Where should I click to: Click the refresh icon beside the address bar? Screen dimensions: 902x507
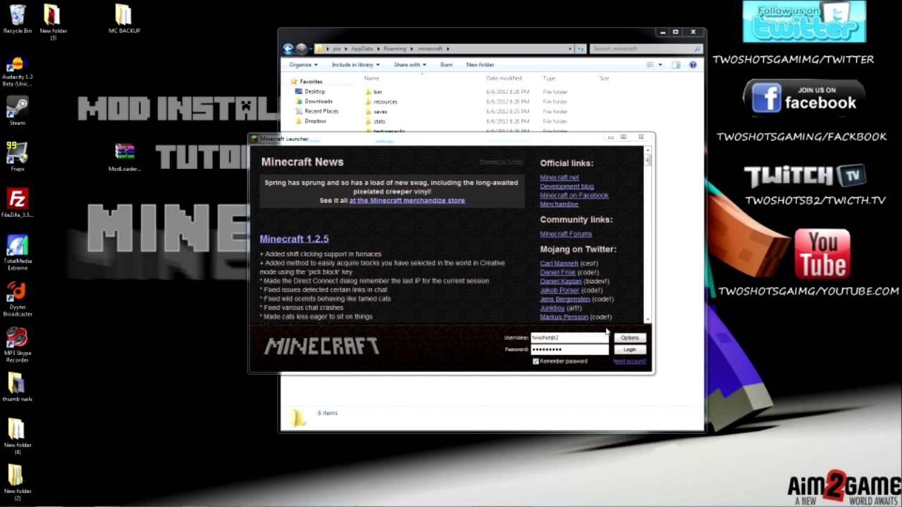(x=581, y=49)
